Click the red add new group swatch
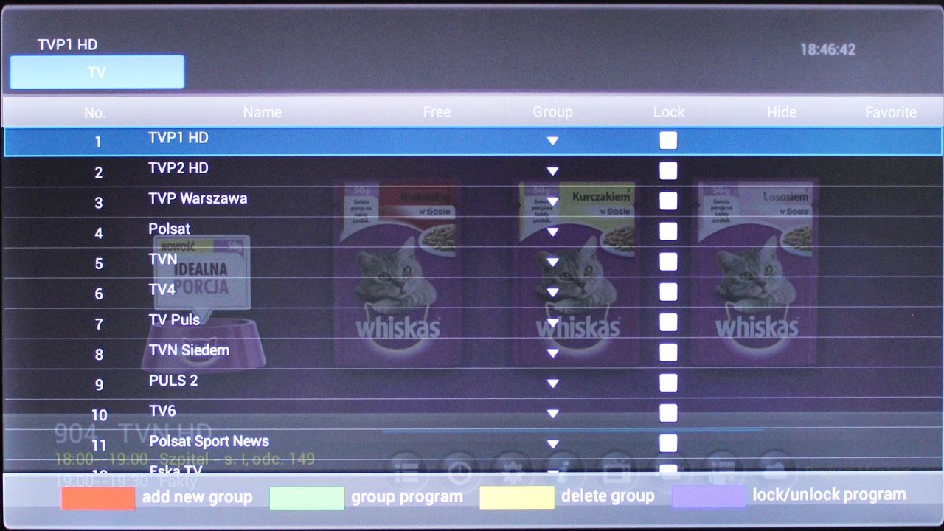 pos(98,498)
